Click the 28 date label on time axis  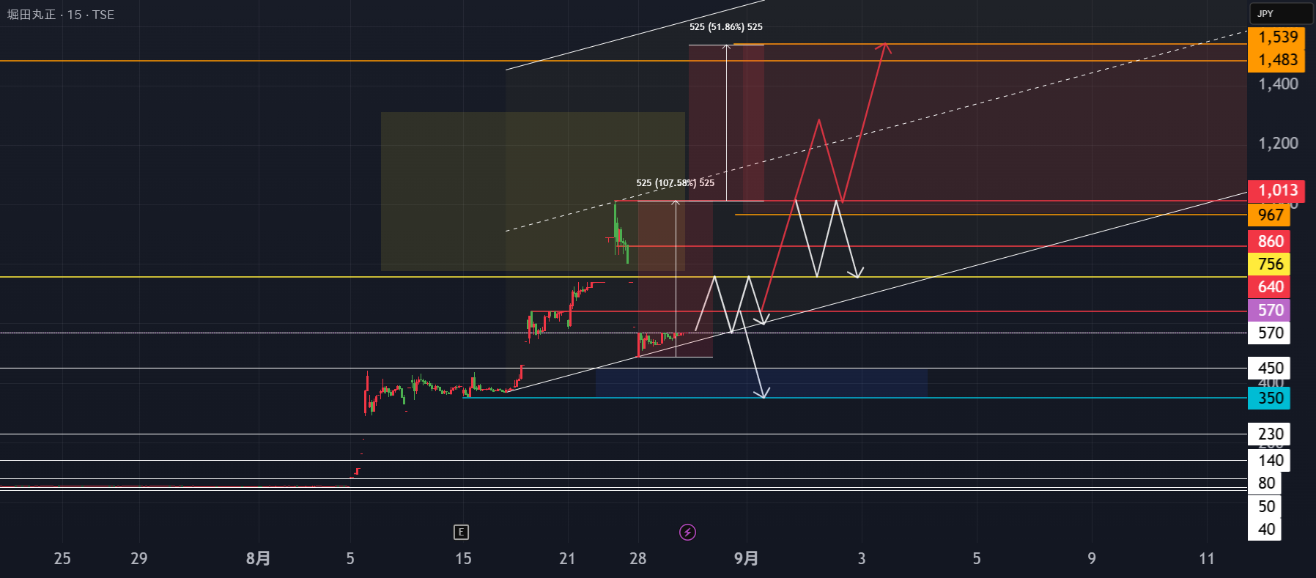tap(638, 559)
